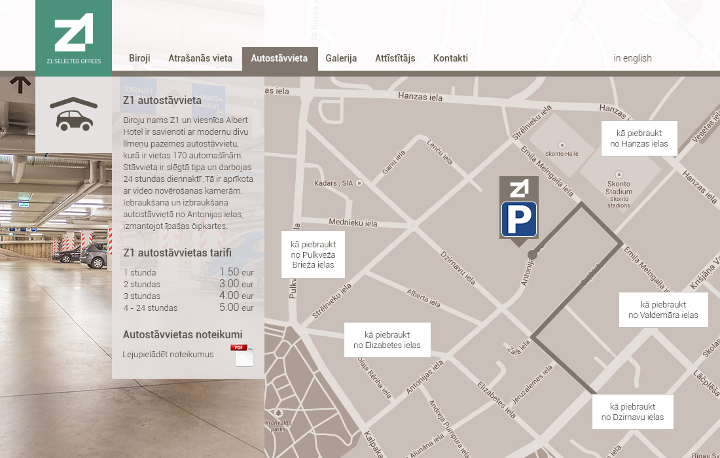Show route 'kā piebraukt no Hanzas ielas'
This screenshot has width=720, height=458.
(639, 138)
